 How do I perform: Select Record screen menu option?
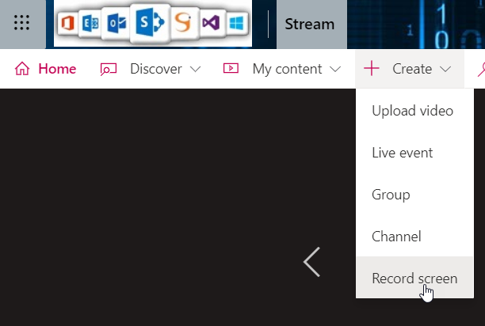click(414, 279)
